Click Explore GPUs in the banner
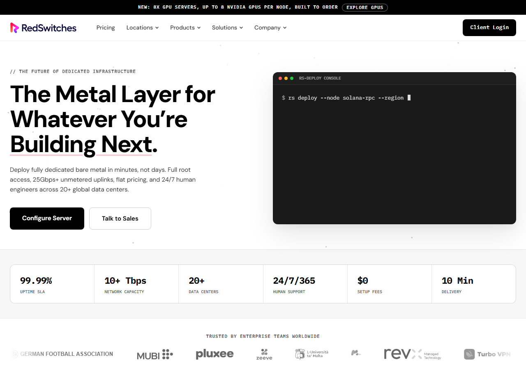 (365, 7)
